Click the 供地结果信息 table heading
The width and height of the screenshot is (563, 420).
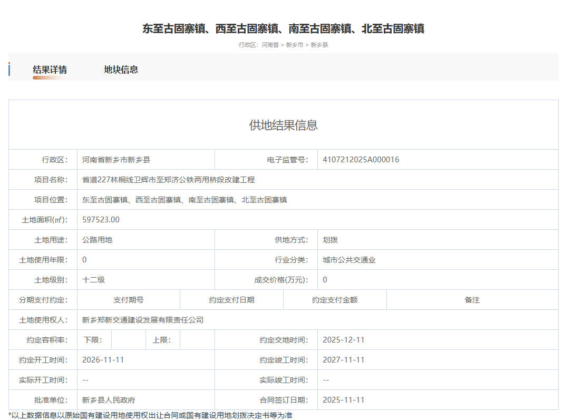click(x=283, y=125)
